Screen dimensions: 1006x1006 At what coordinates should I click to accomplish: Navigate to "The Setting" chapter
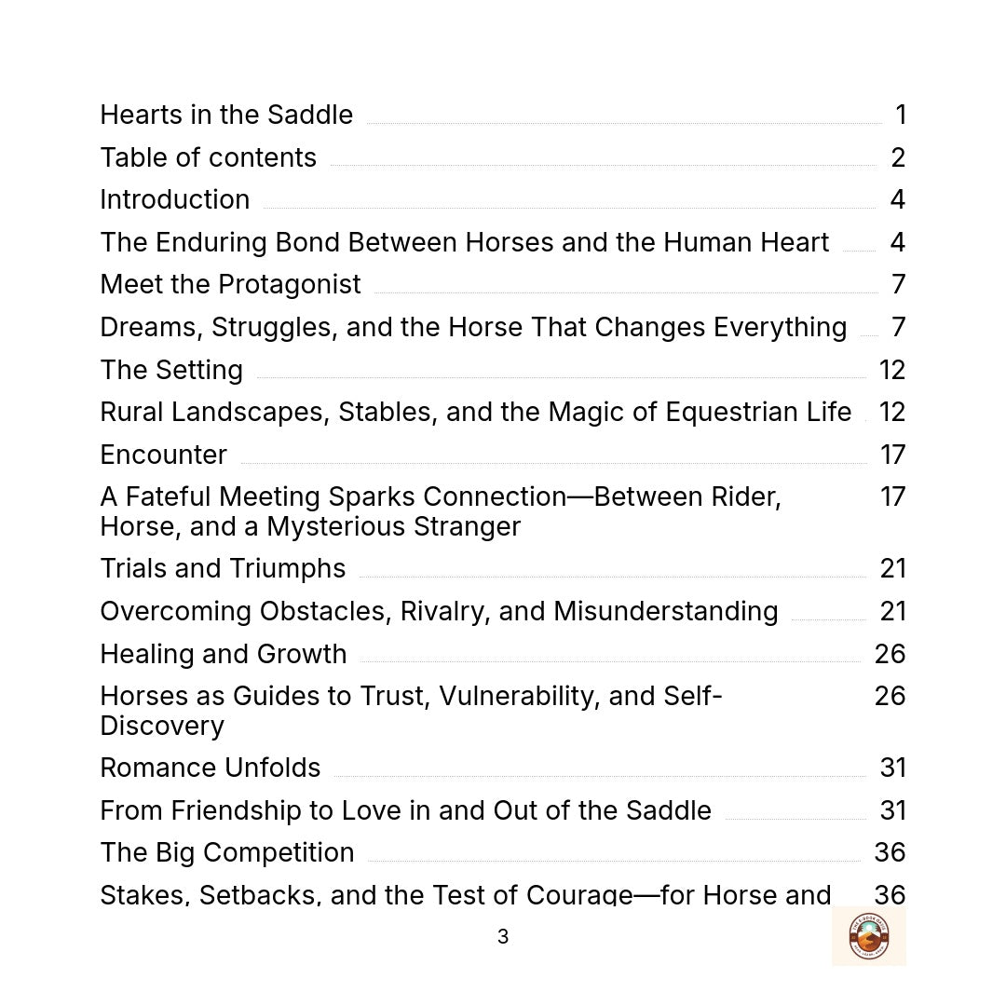171,370
